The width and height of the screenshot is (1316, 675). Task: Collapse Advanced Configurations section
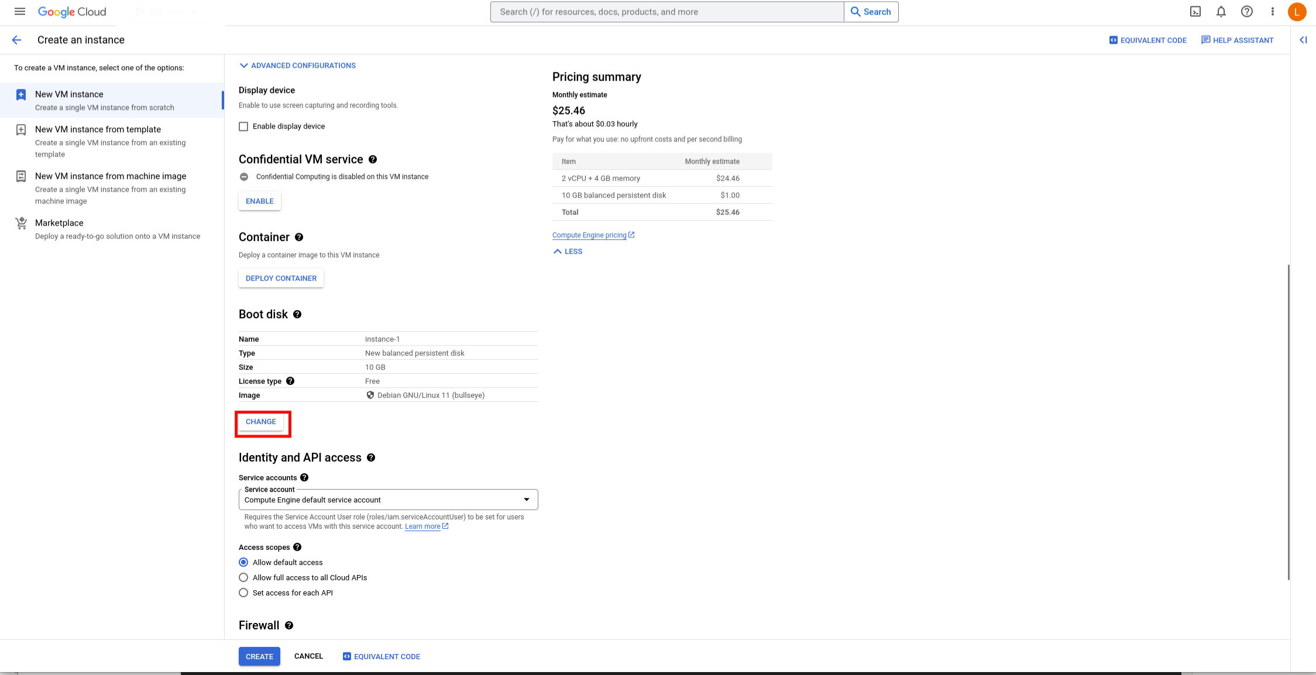click(x=297, y=66)
